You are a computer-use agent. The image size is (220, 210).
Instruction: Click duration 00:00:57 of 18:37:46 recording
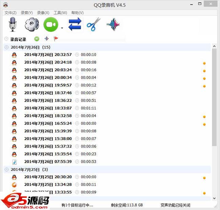(89, 93)
